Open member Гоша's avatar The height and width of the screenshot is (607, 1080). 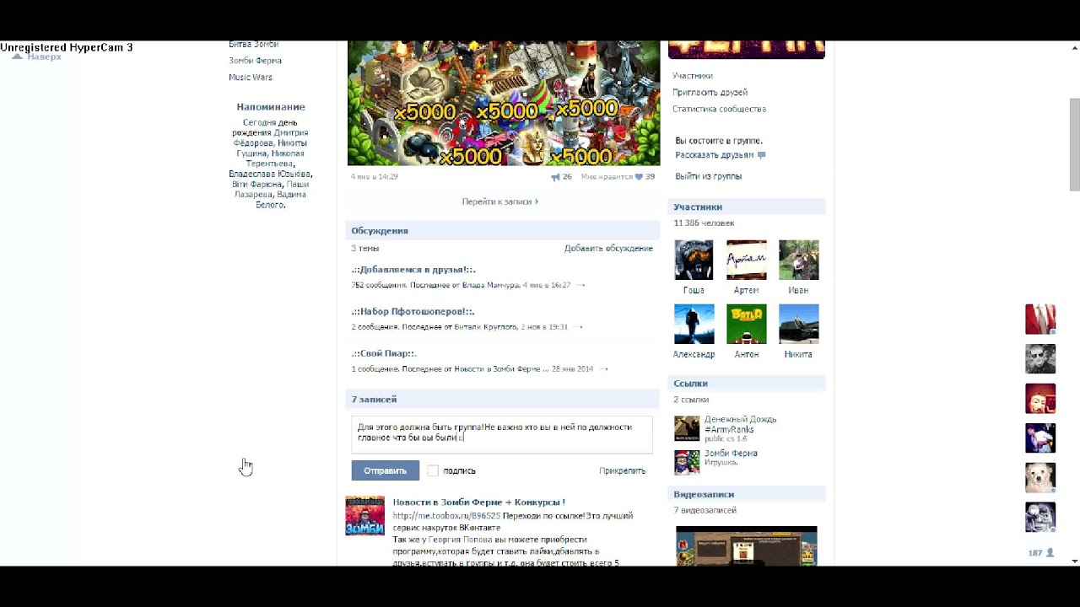tap(694, 260)
